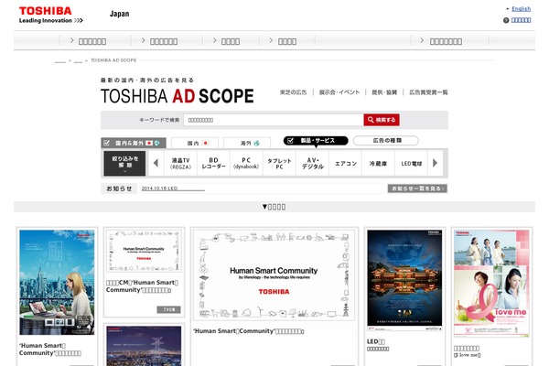Click the large TOSHIBA AD SCOPE title logo
549x366 pixels.
coord(178,95)
